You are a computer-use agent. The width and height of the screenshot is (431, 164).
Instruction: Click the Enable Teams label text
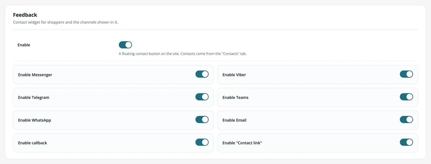(235, 98)
